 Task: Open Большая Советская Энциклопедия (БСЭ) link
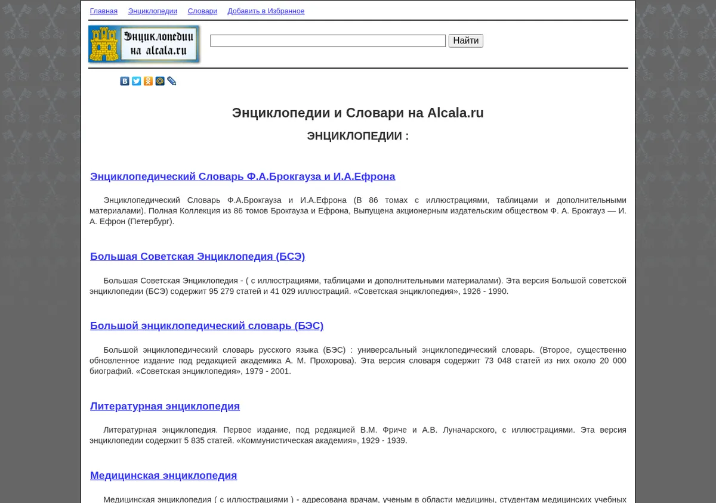coord(197,256)
